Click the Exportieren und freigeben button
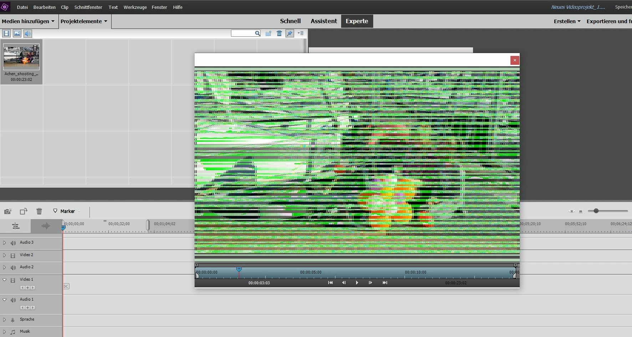The height and width of the screenshot is (337, 632). (609, 21)
